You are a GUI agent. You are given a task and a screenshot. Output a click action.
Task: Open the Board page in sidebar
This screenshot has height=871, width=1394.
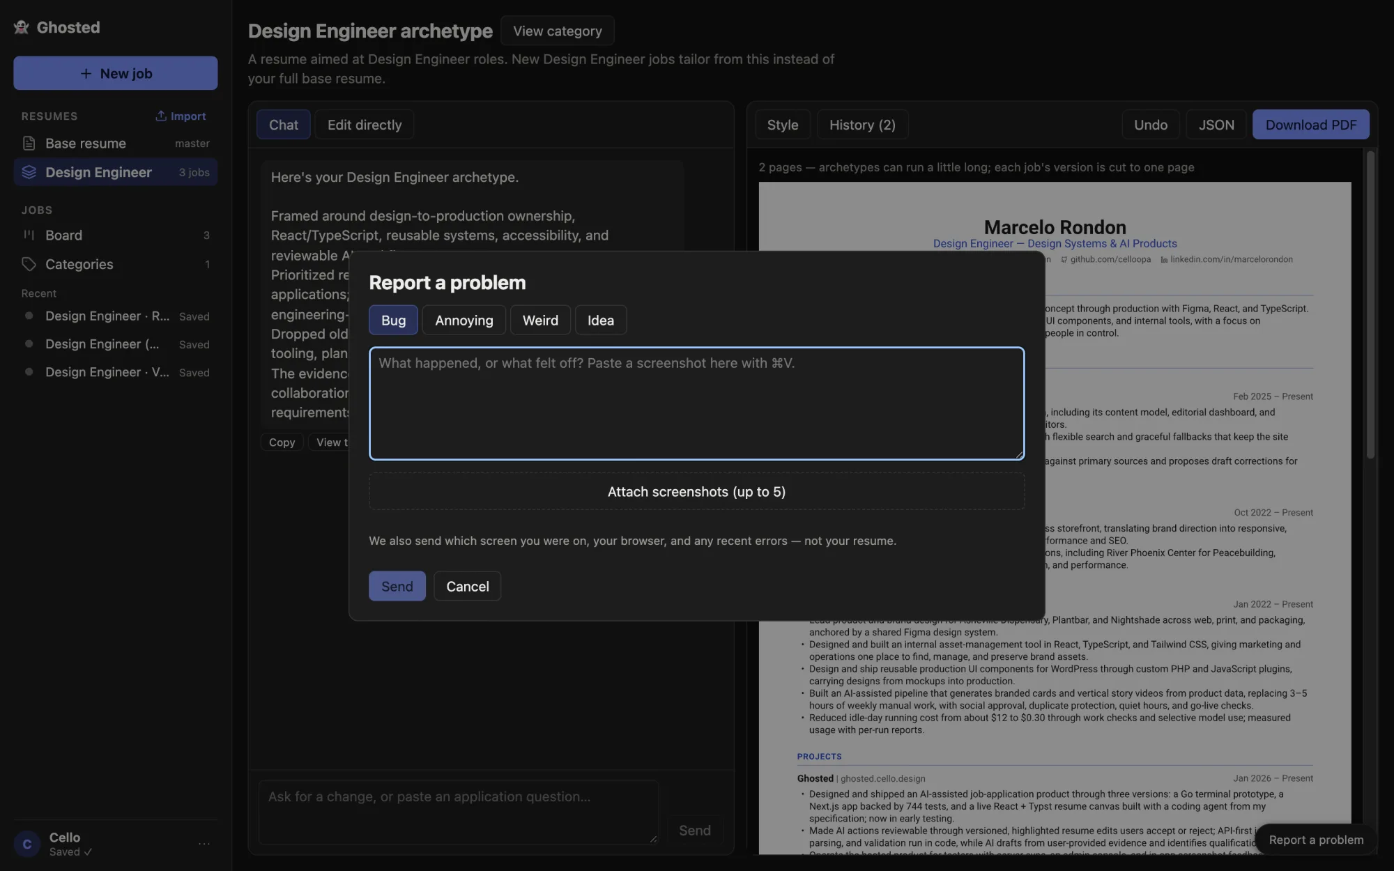(116, 236)
